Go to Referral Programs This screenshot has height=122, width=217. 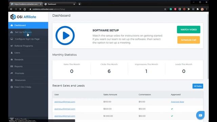pyautogui.click(x=28, y=46)
